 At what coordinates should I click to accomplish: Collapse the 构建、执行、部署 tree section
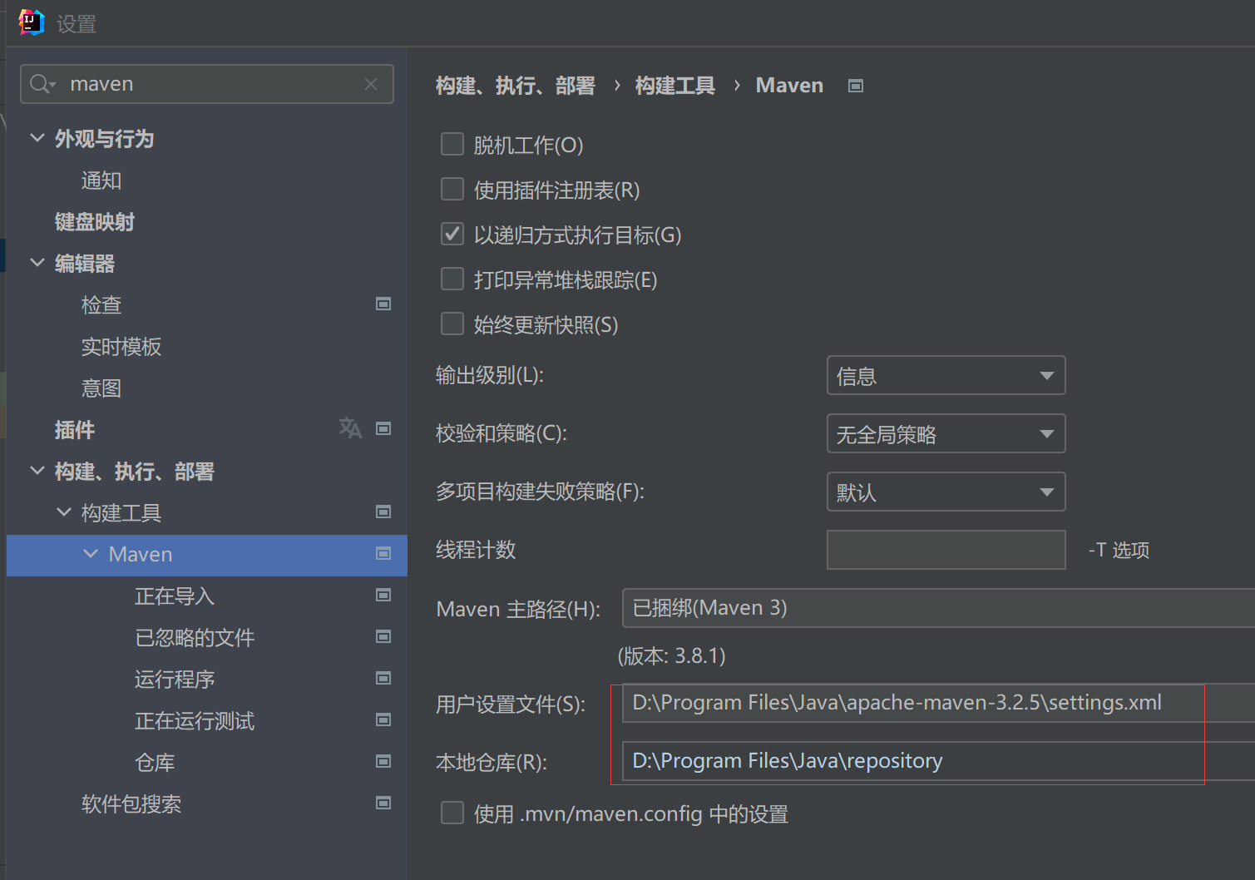(x=37, y=471)
